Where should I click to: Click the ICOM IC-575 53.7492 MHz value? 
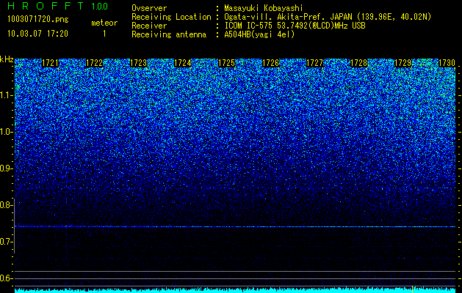[295, 26]
